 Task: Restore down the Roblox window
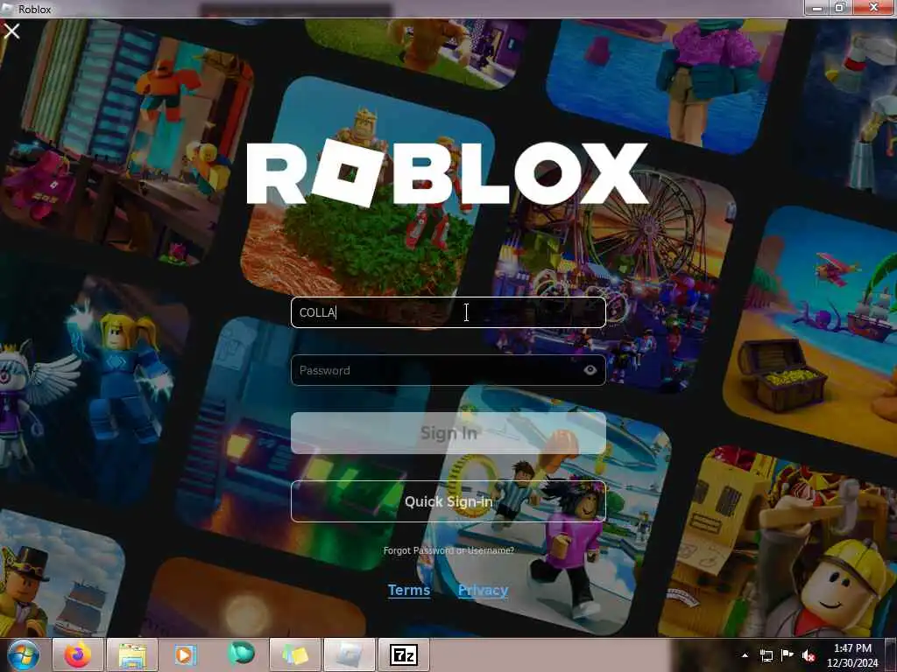(840, 8)
